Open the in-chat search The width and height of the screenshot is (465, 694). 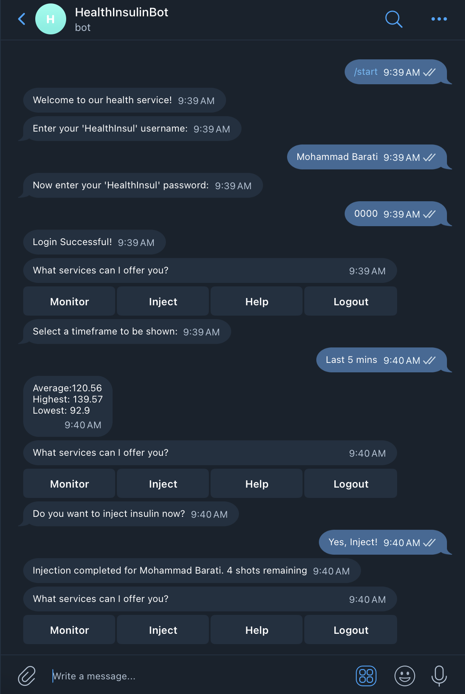point(394,19)
